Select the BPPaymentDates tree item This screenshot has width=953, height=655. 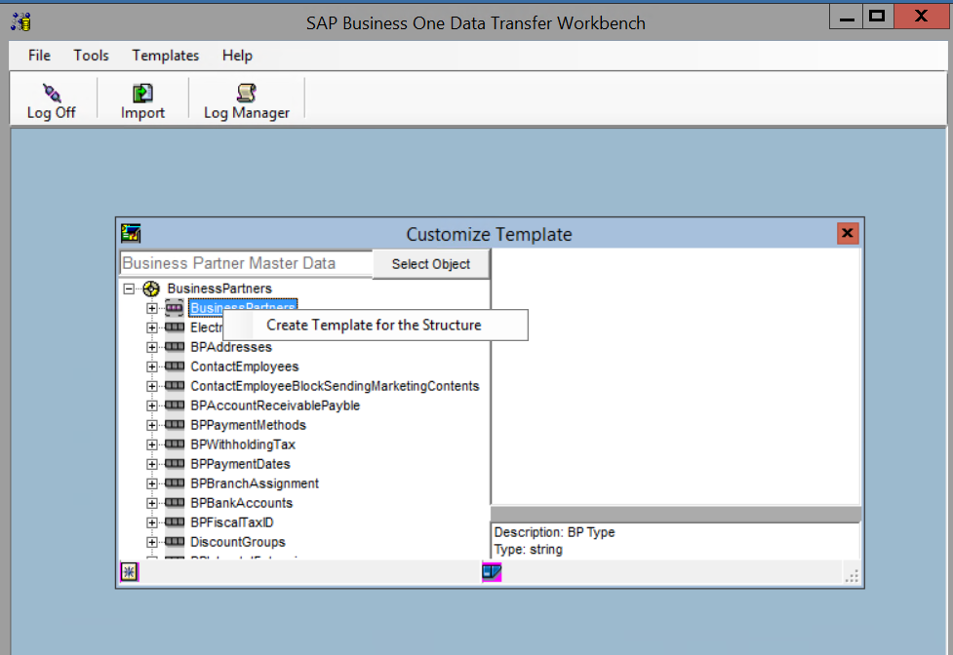(240, 464)
